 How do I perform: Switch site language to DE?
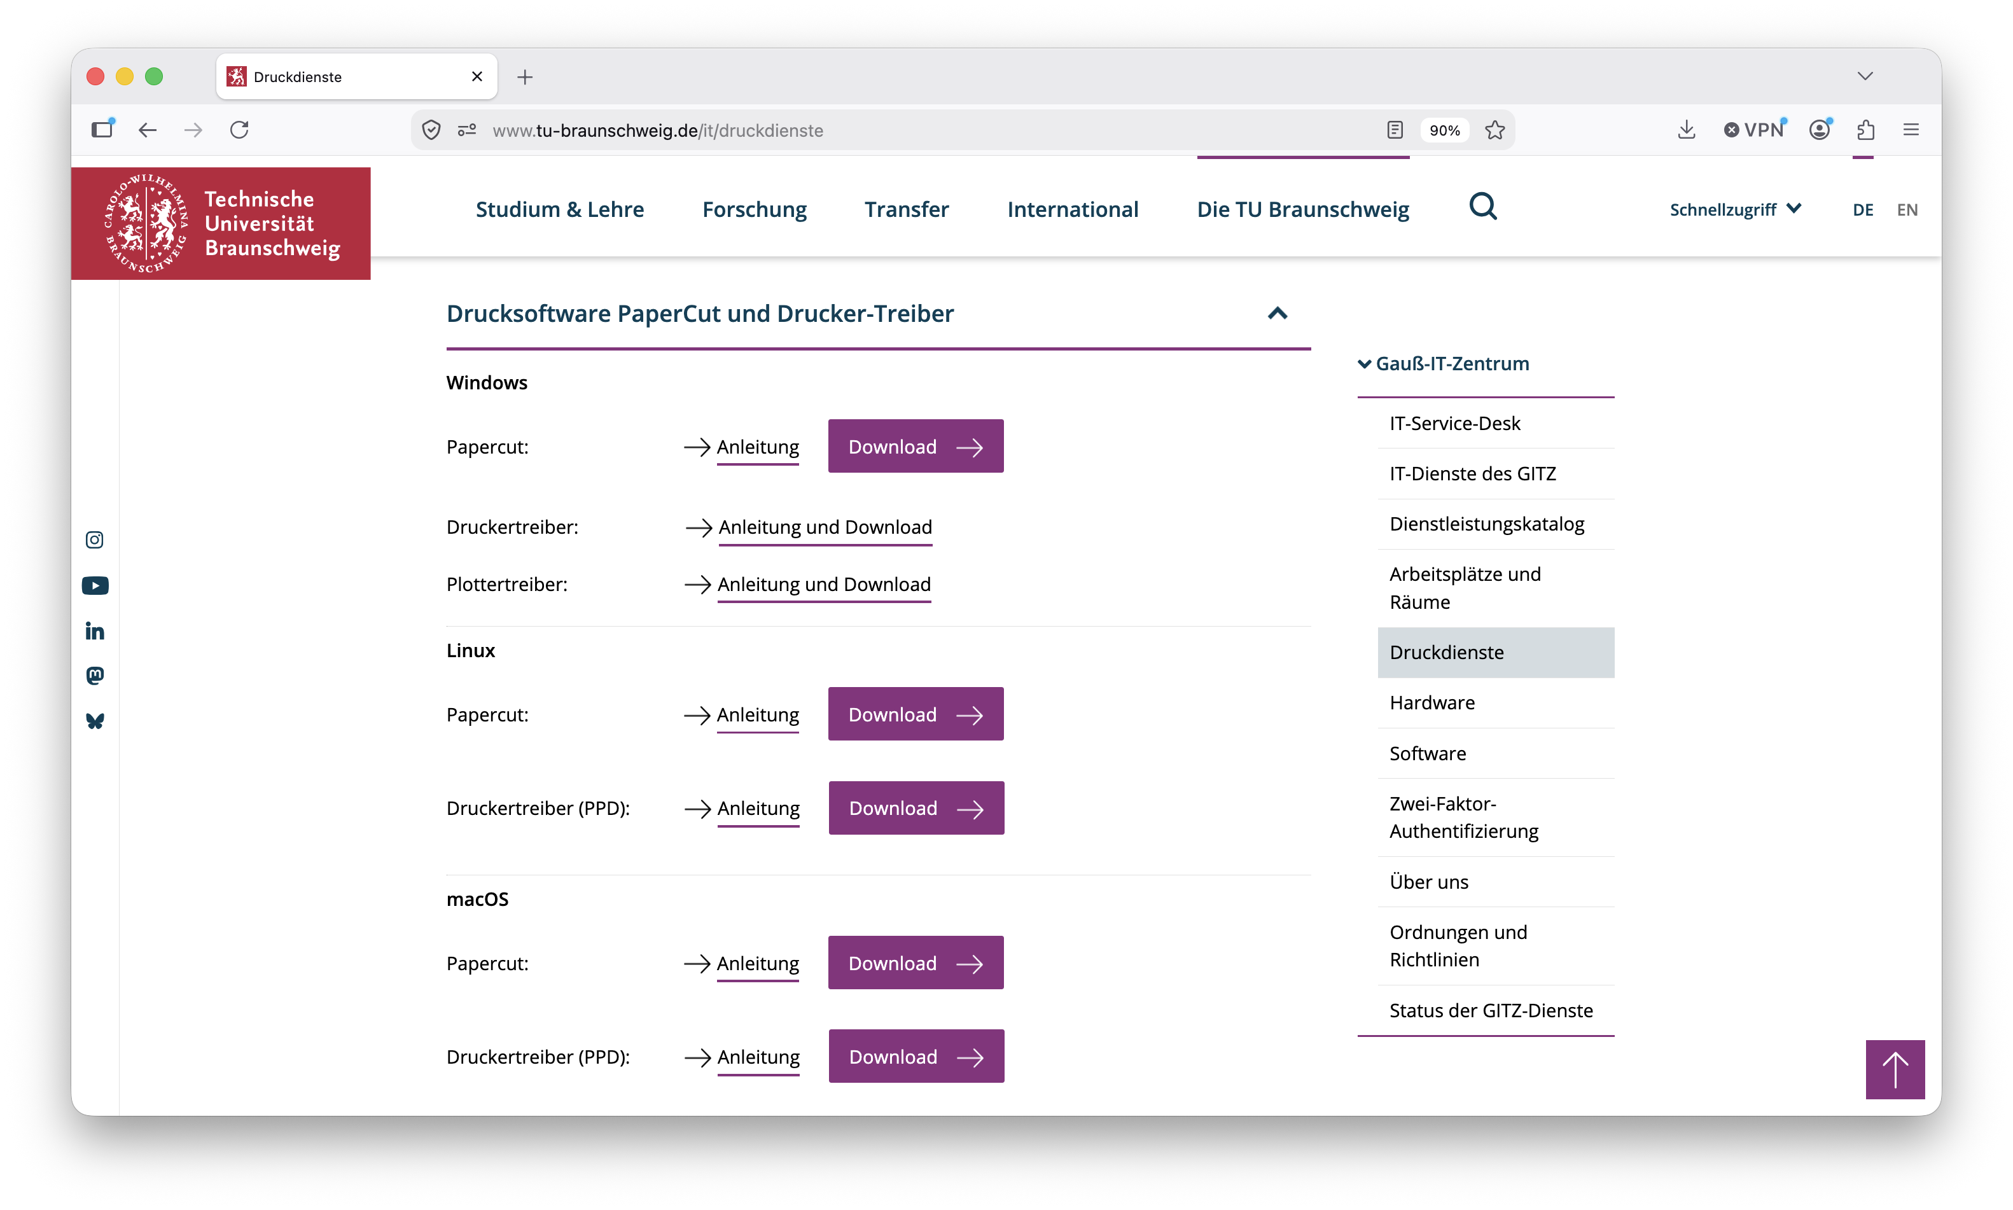1862,209
